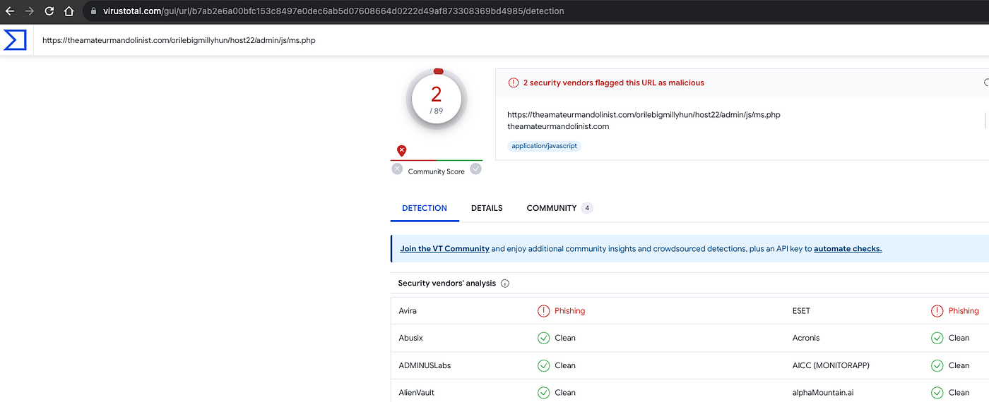Click Abusix's Clean verdict text
This screenshot has height=402, width=989.
point(565,338)
